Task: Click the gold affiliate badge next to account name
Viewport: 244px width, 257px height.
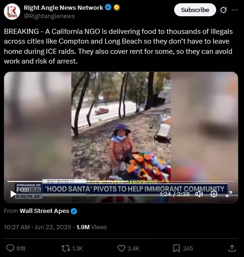Action: (117, 7)
